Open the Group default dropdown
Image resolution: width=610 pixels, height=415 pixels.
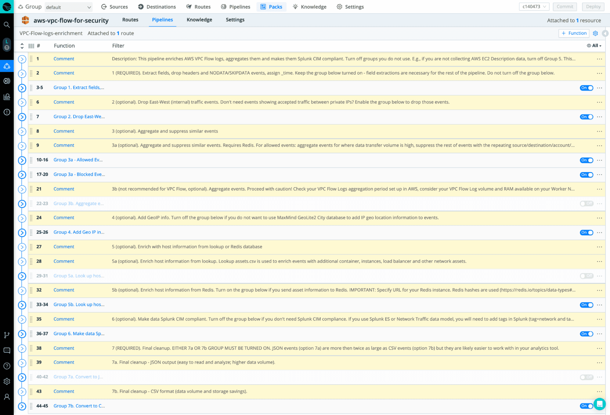pos(68,7)
